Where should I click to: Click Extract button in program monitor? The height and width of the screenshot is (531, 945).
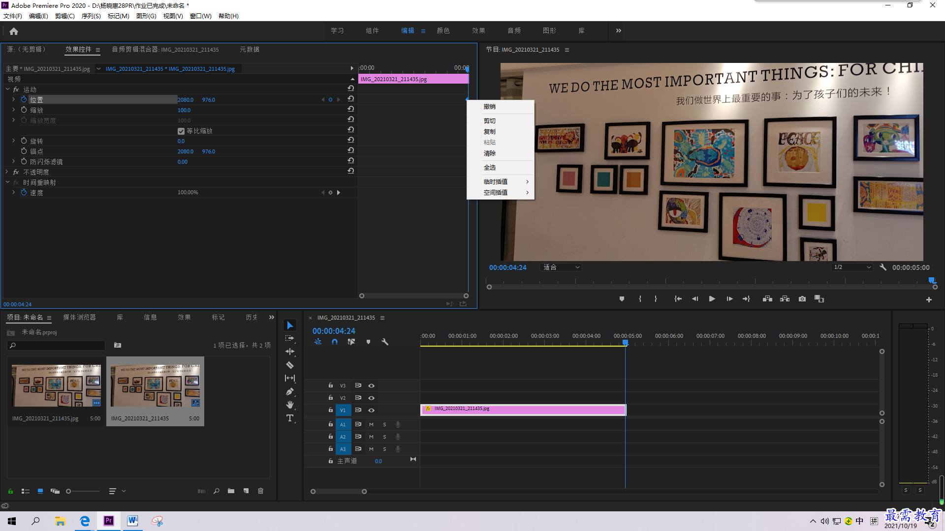point(785,299)
